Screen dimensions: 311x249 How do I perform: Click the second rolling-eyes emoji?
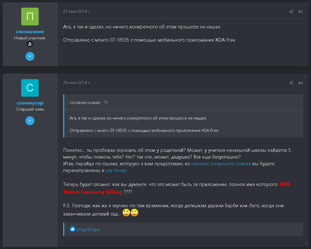(135, 212)
